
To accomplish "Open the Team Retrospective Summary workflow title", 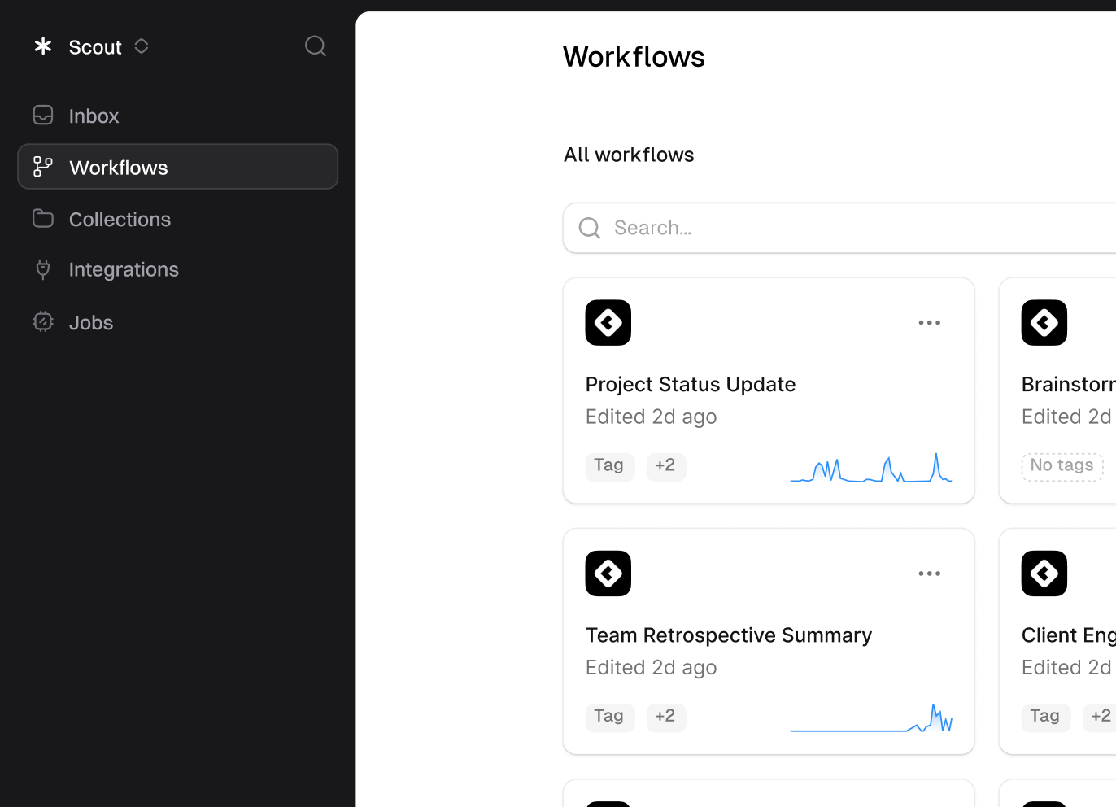I will [x=729, y=635].
